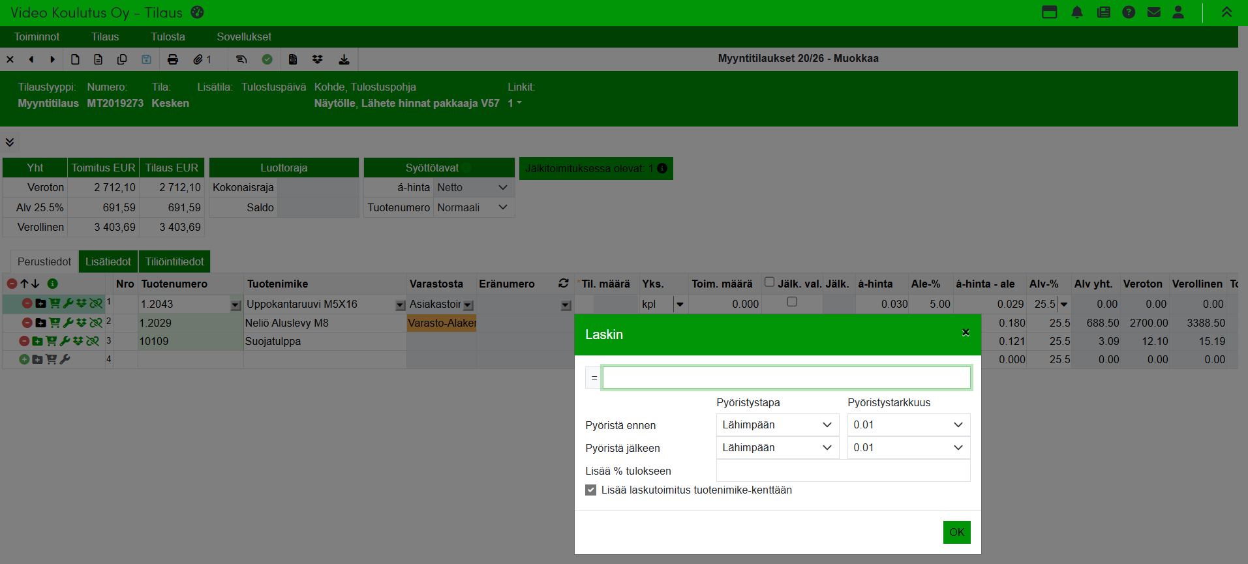Click the 'Jälkitoimituksessa olevat: 1' button
1248x564 pixels.
(x=596, y=168)
